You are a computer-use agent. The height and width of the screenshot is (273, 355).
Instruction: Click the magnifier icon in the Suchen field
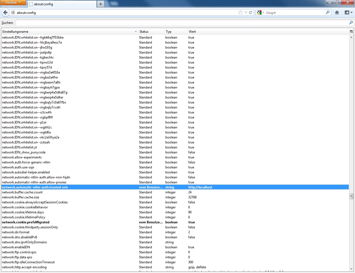(351, 23)
